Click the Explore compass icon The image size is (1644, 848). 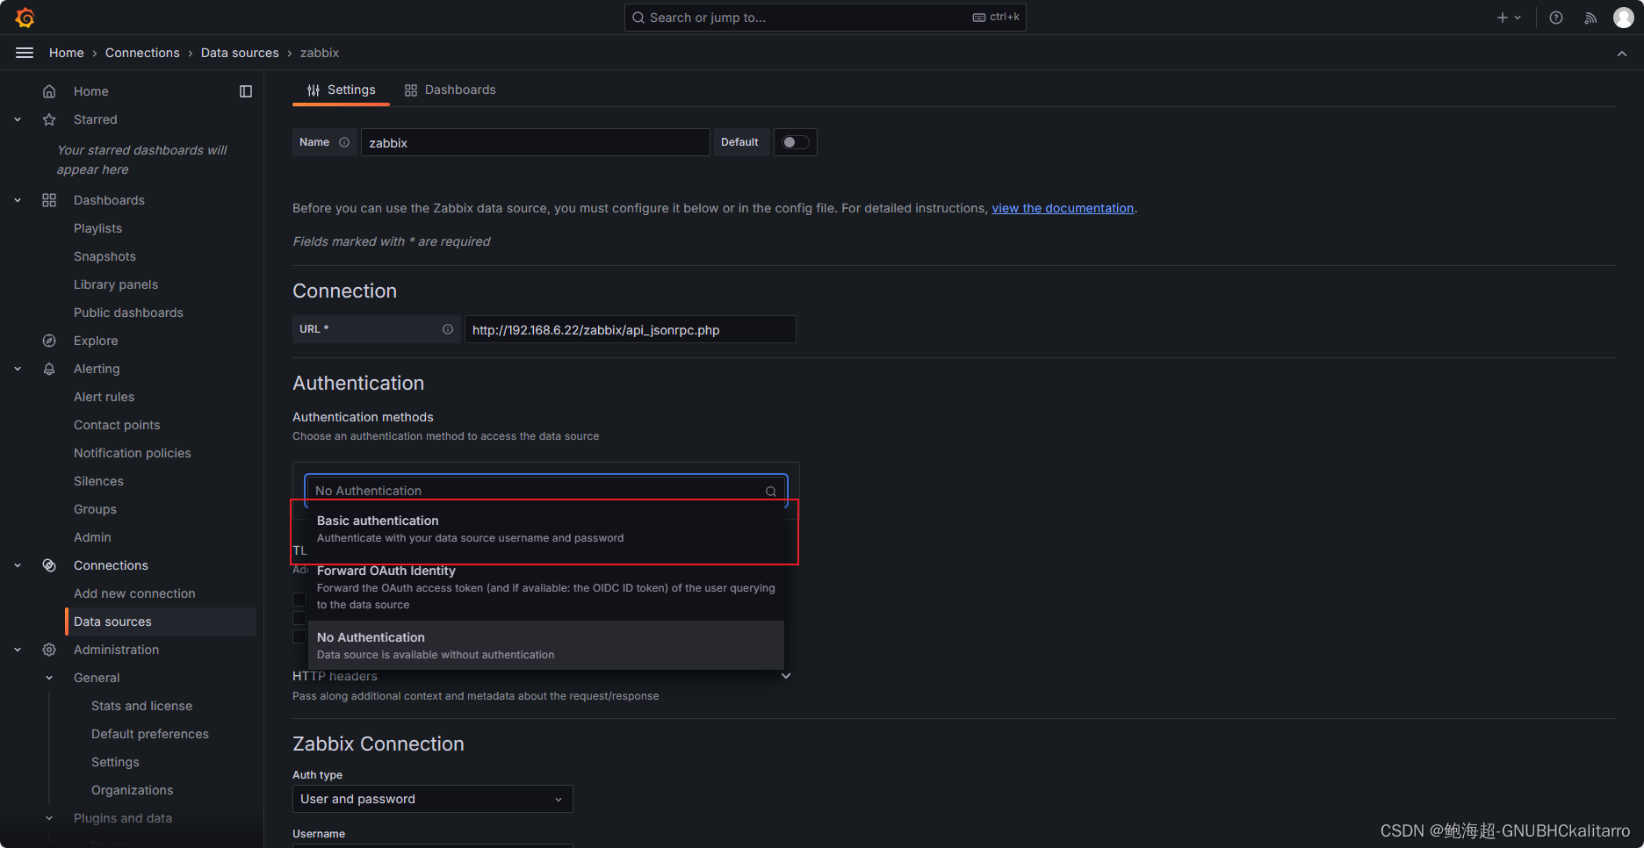(49, 341)
